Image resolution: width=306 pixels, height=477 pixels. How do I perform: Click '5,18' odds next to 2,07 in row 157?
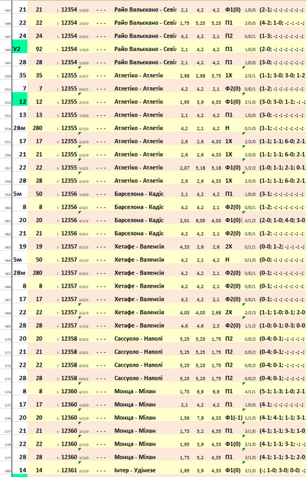point(200,168)
